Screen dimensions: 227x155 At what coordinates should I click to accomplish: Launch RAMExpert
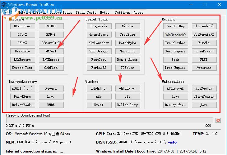[23, 60]
